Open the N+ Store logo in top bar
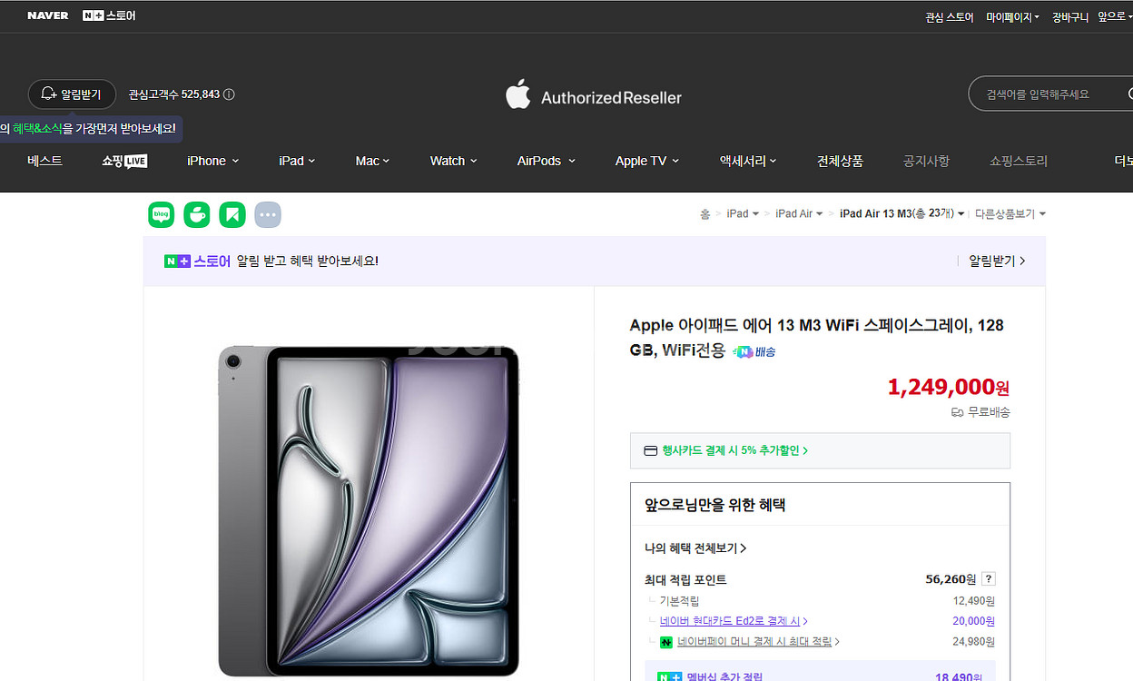This screenshot has height=681, width=1133. 109,16
